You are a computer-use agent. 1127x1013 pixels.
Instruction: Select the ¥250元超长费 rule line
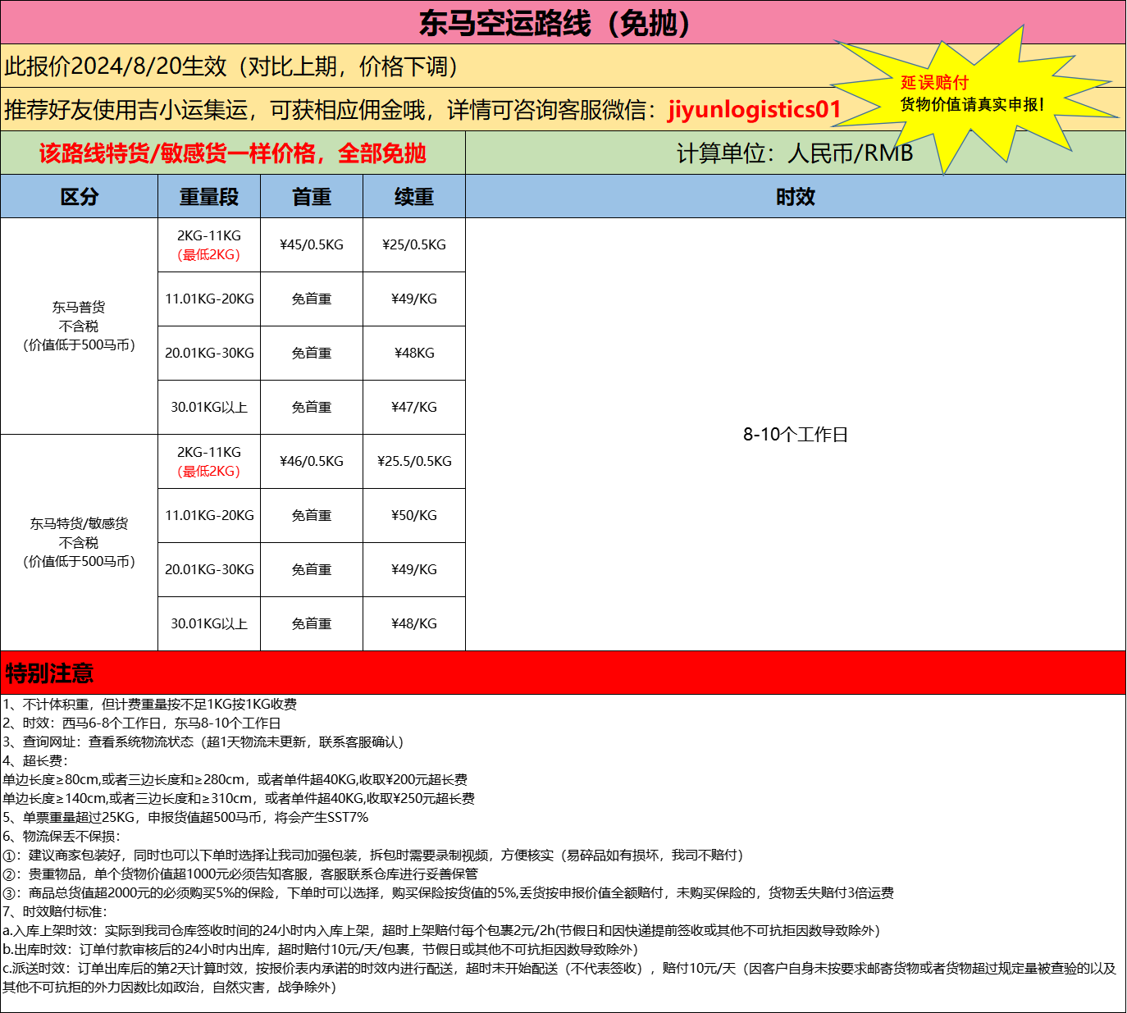pos(239,799)
